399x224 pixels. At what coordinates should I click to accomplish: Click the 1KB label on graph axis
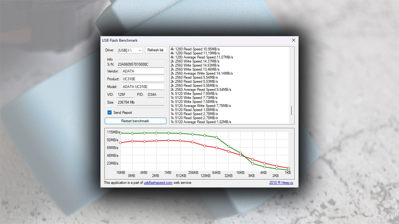(288, 173)
